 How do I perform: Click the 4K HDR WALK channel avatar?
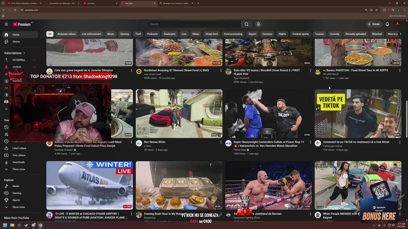pyautogui.click(x=318, y=72)
